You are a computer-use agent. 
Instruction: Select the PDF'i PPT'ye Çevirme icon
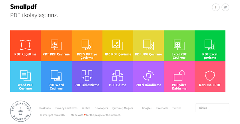tap(87, 45)
